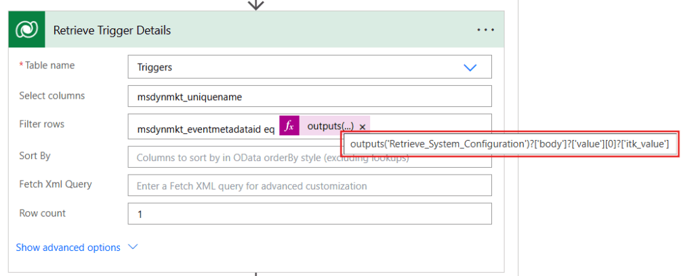Click the Row count field
Viewport: 694px width, 276px height.
point(309,214)
